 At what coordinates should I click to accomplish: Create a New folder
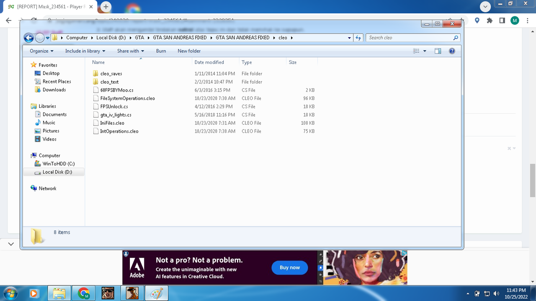coord(189,51)
